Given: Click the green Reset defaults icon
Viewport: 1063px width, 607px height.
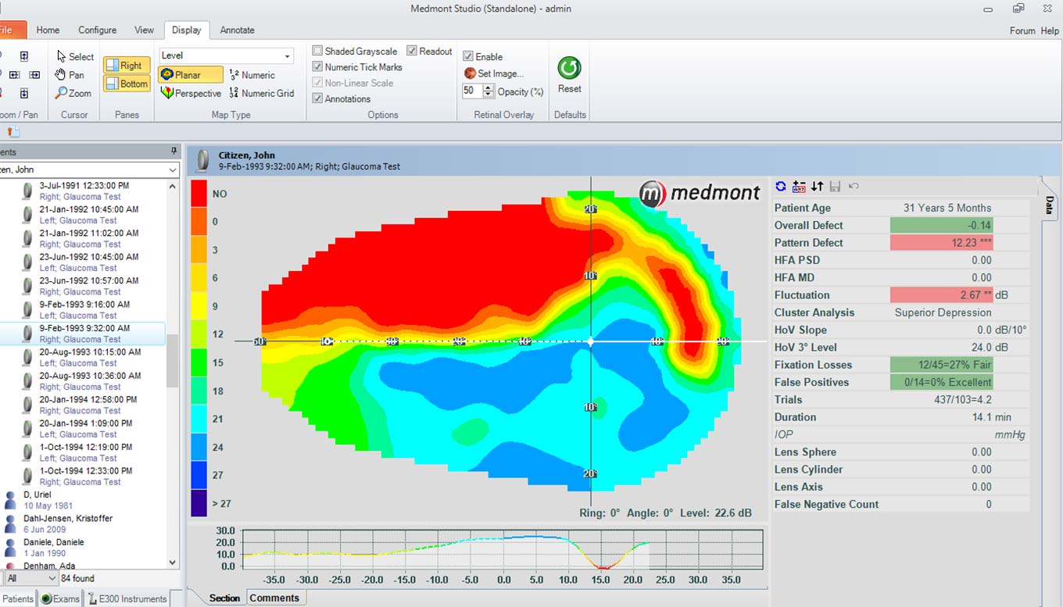Looking at the screenshot, I should (569, 69).
